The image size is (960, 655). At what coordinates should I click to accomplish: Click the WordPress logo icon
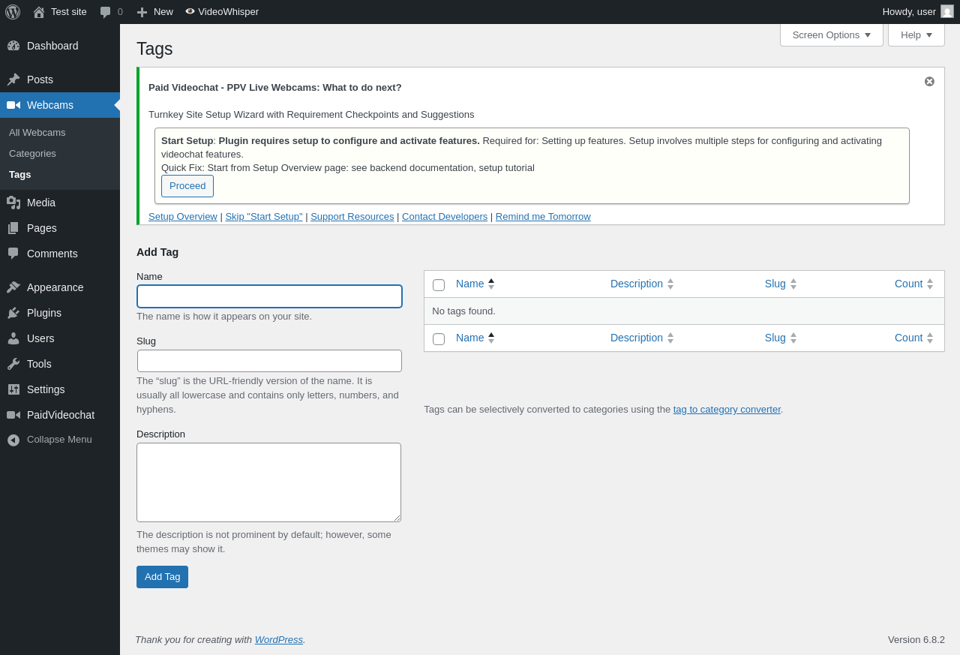click(13, 12)
